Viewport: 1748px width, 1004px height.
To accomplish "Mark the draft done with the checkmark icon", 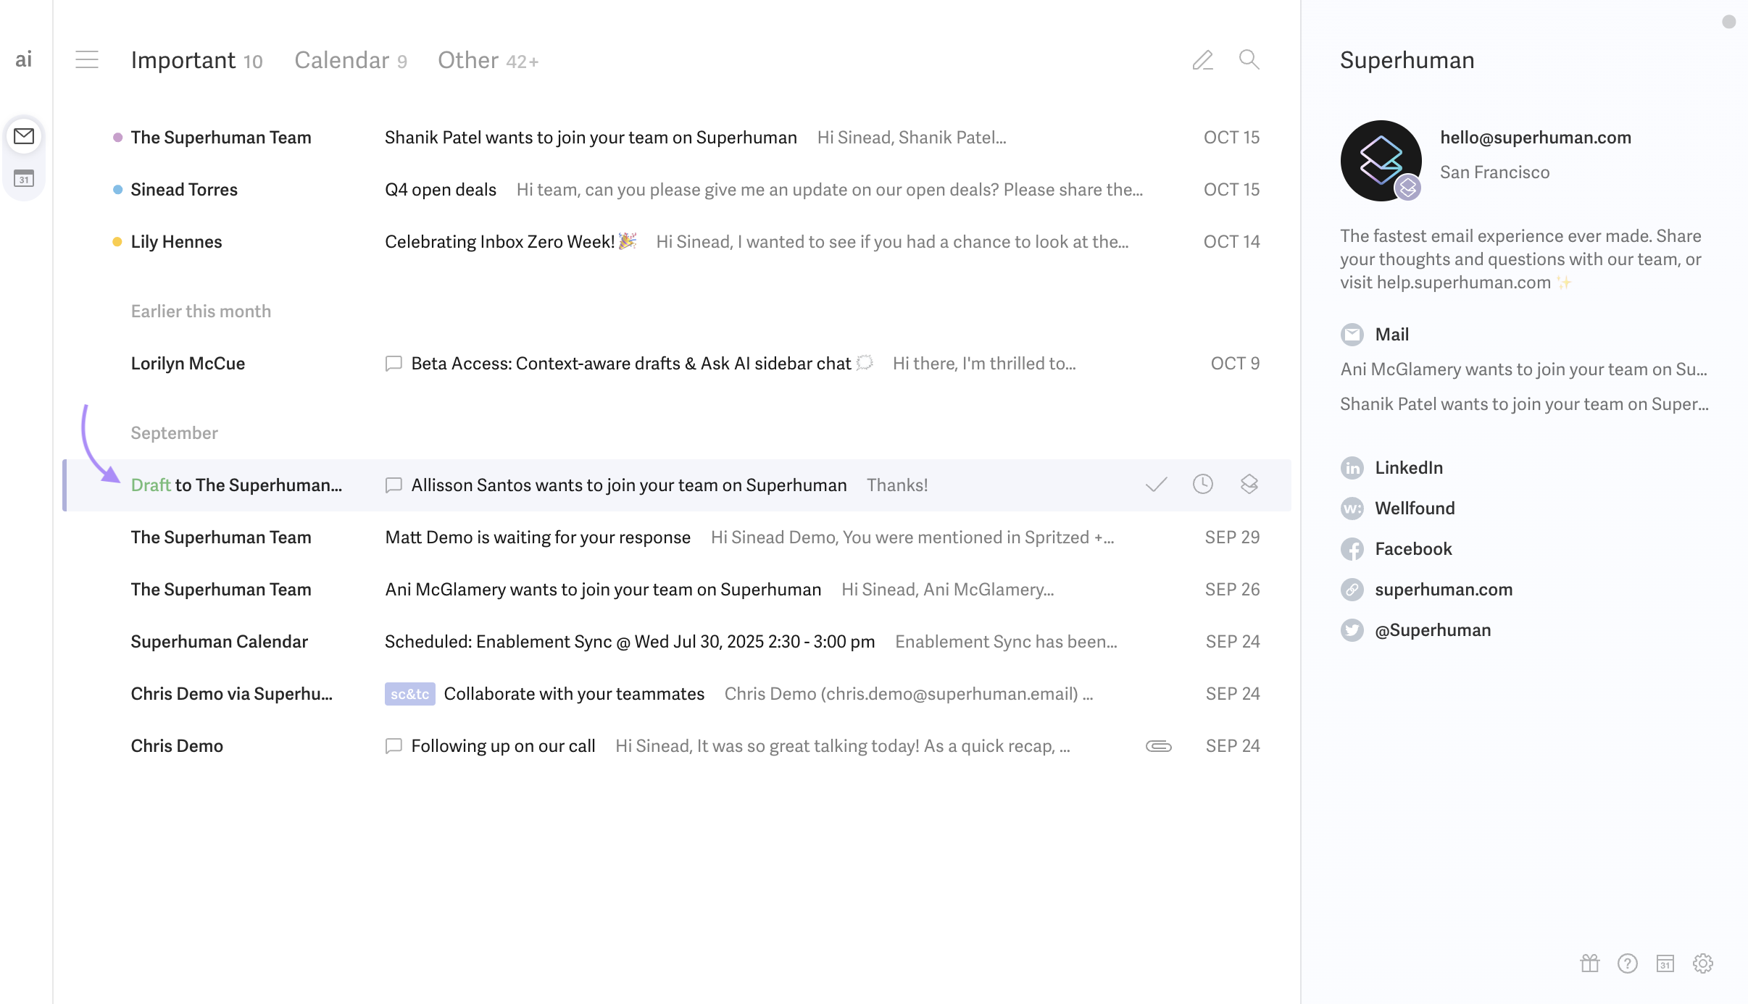I will (1155, 484).
